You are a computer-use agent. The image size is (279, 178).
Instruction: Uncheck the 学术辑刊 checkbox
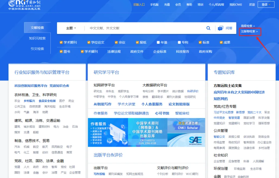point(82,52)
